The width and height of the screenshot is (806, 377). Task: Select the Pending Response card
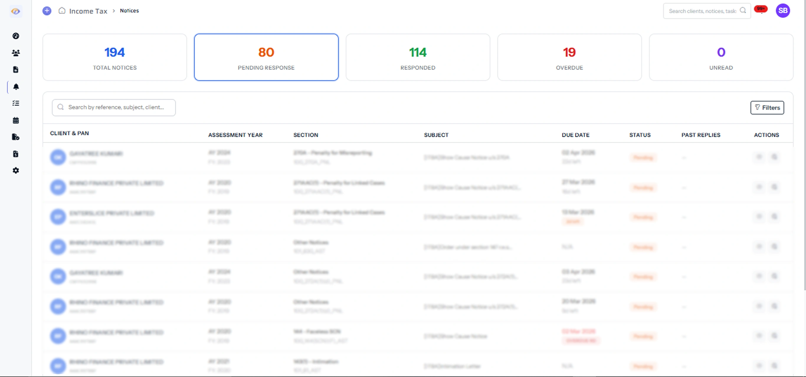click(266, 57)
